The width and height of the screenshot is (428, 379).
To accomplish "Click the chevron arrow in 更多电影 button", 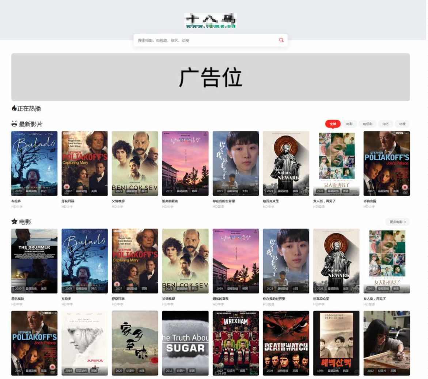I will [405, 222].
